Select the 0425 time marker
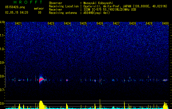 click(x=83, y=23)
